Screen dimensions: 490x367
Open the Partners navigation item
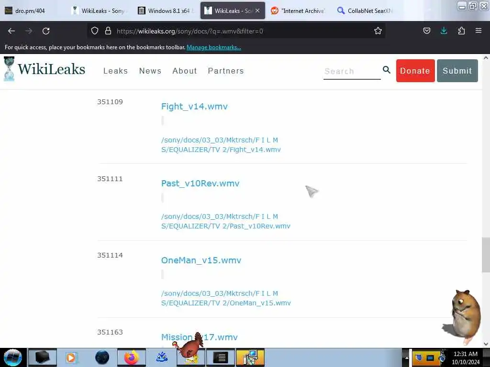click(226, 71)
